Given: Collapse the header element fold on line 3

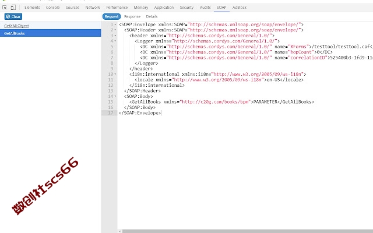Looking at the screenshot, I should [115, 36].
